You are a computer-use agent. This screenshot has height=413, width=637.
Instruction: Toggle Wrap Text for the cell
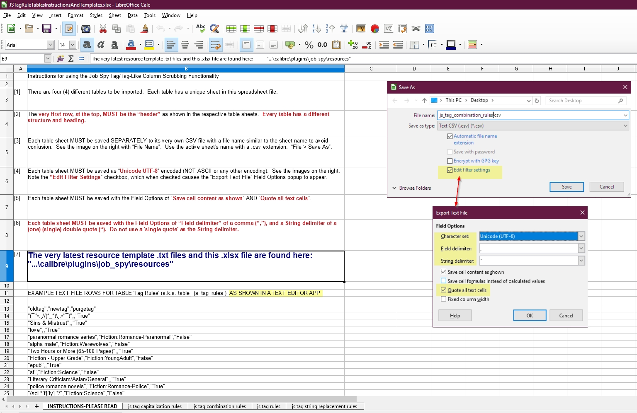(215, 45)
